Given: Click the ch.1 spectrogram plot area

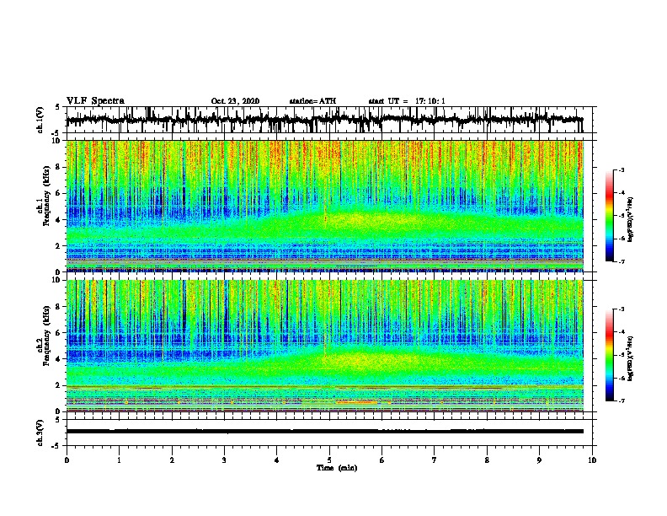Looking at the screenshot, I should pos(325,206).
